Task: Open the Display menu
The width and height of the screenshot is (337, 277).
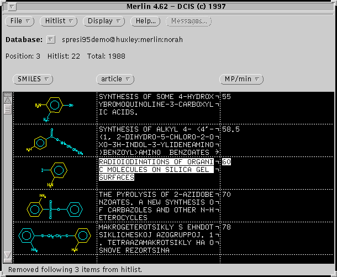Action: pyautogui.click(x=104, y=21)
